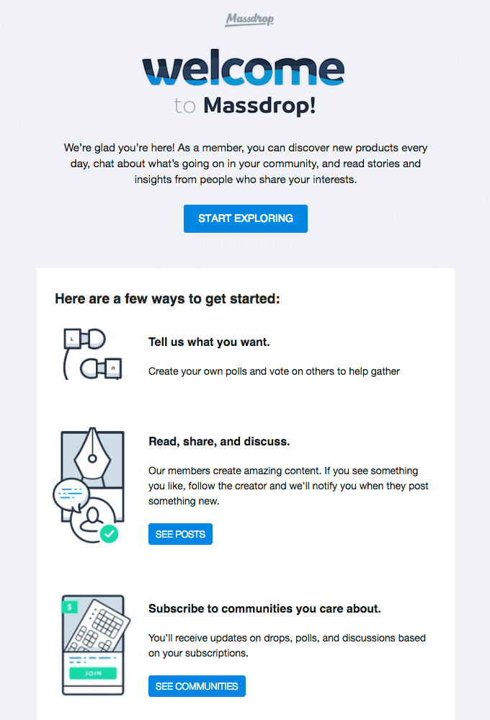Click the right earbud marked R
490x720 pixels.
point(101,368)
